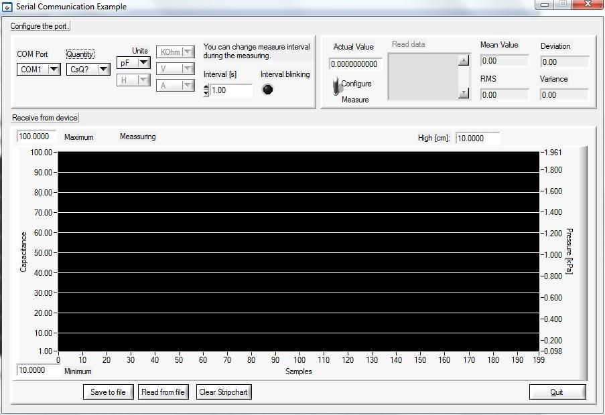
Task: Click the black stripchart plot area
Action: point(298,251)
